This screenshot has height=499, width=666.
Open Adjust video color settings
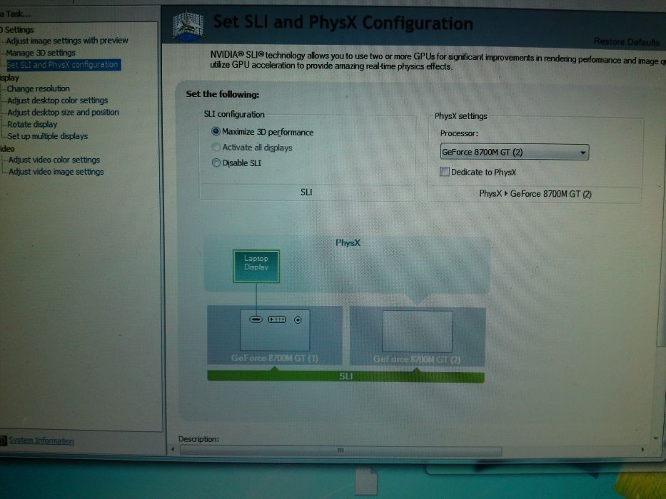tap(54, 160)
